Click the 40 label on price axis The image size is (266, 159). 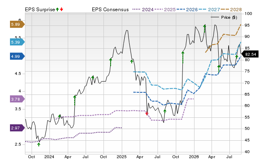(247, 152)
